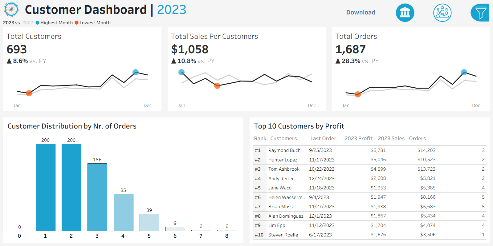Screen dimensions: 493x246
Task: Click the Total Orders up arrow indicator
Action: [338, 61]
